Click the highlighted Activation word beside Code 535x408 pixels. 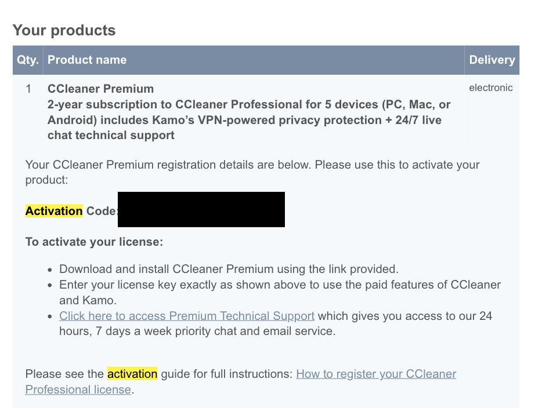click(54, 211)
